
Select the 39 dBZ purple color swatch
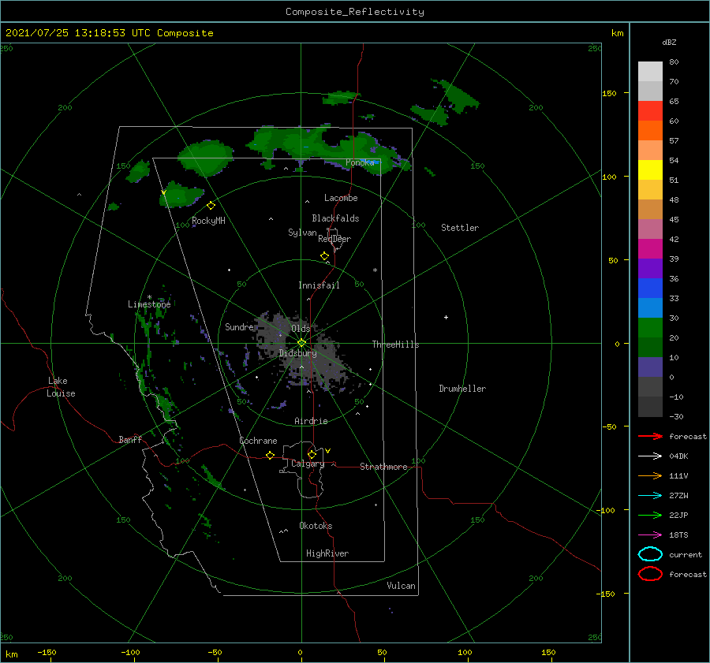(x=650, y=268)
